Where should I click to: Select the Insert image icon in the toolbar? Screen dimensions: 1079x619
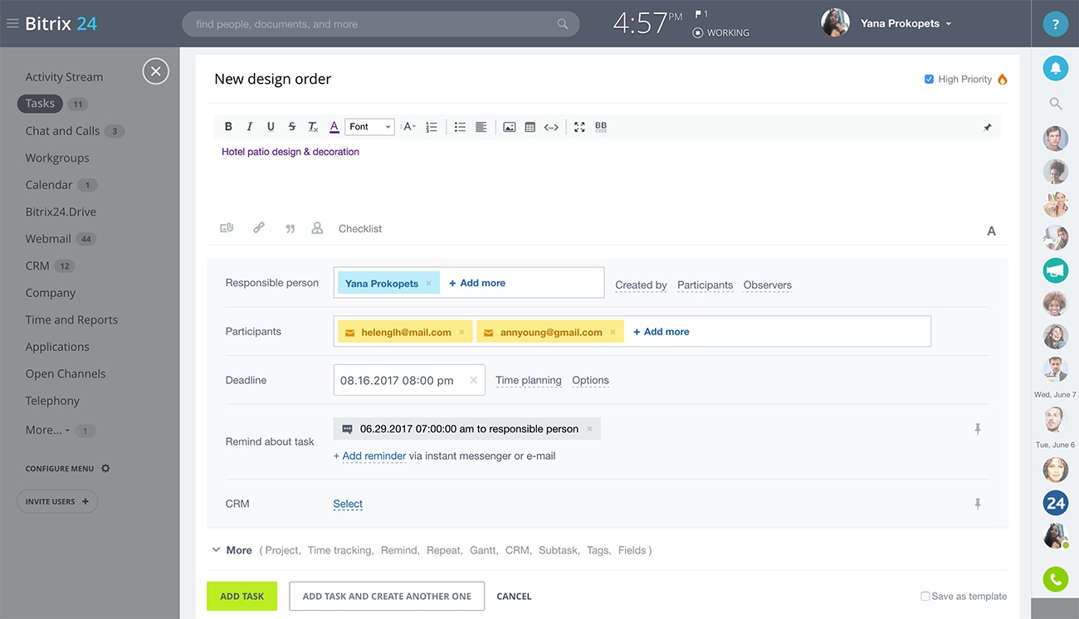click(x=509, y=126)
